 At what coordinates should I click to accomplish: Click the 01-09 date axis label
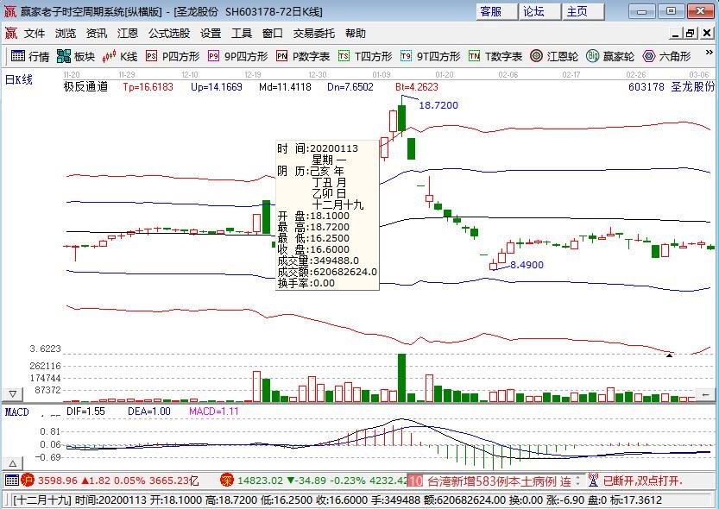[x=381, y=74]
